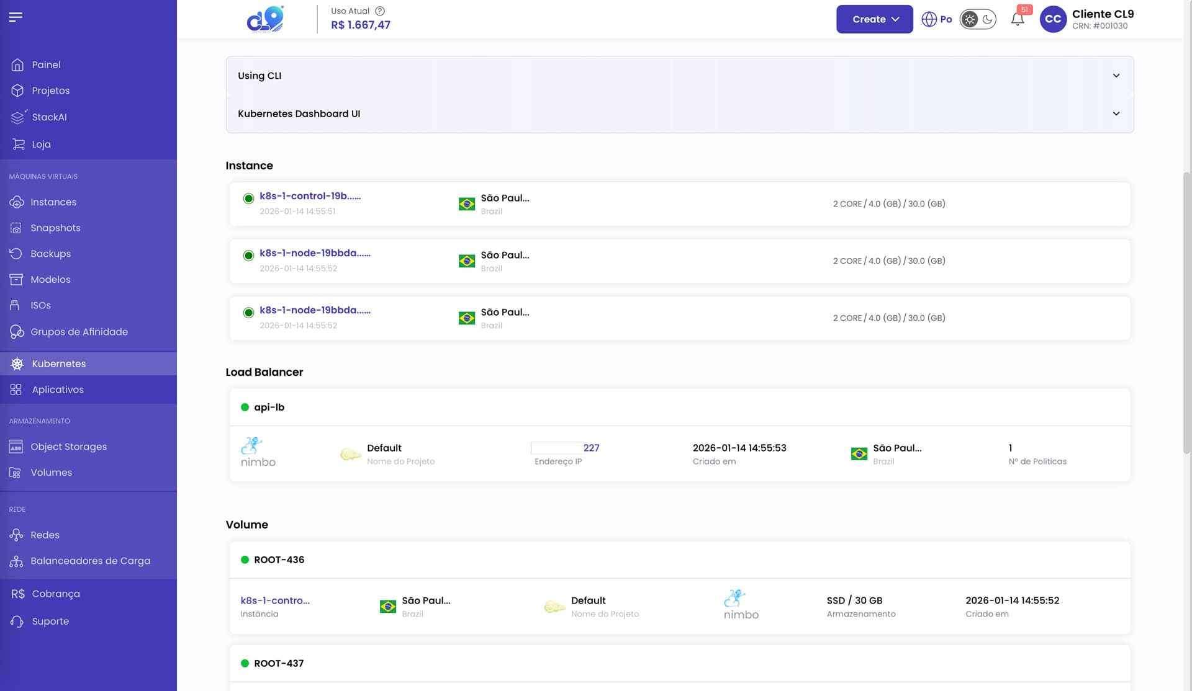Viewport: 1192px width, 691px height.
Task: Go to Grupos de Afinidade menu
Action: point(79,332)
